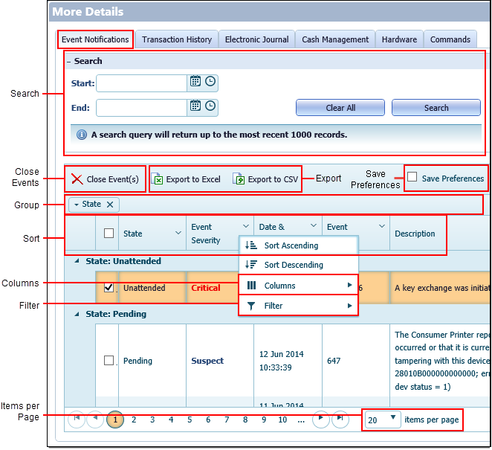
Task: Go to the last page of results
Action: coord(340,419)
